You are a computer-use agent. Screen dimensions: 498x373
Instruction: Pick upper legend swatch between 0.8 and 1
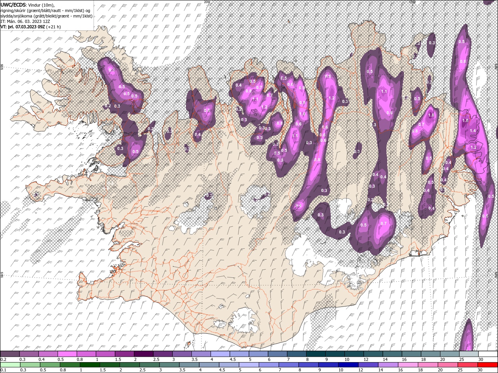click(86, 354)
